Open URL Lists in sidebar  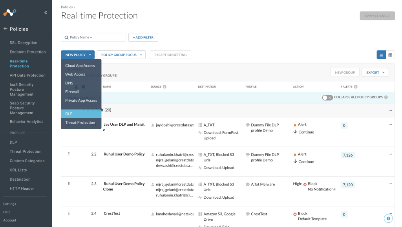click(18, 170)
